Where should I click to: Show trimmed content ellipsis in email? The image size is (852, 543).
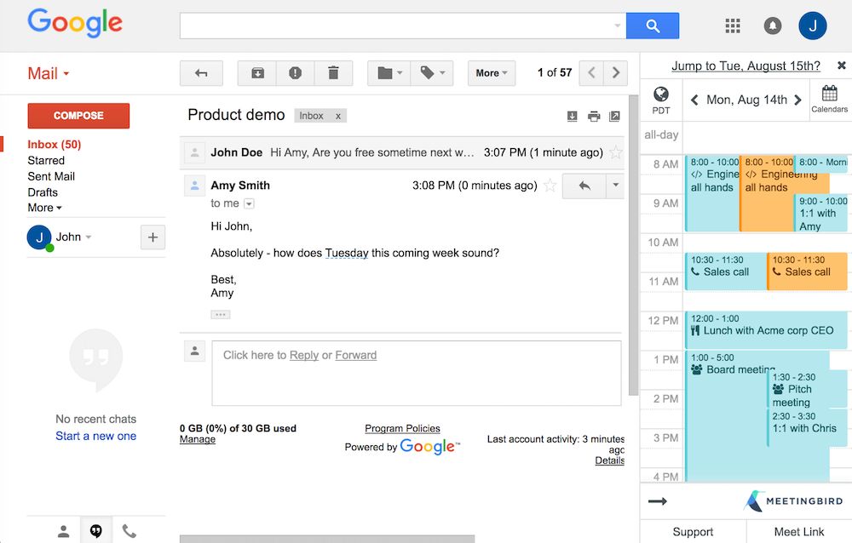click(x=221, y=314)
